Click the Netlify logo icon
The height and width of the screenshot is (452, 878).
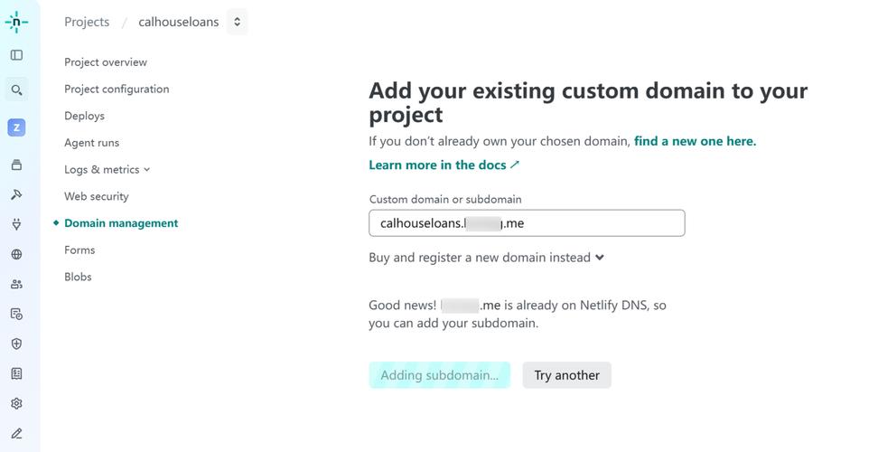(16, 23)
